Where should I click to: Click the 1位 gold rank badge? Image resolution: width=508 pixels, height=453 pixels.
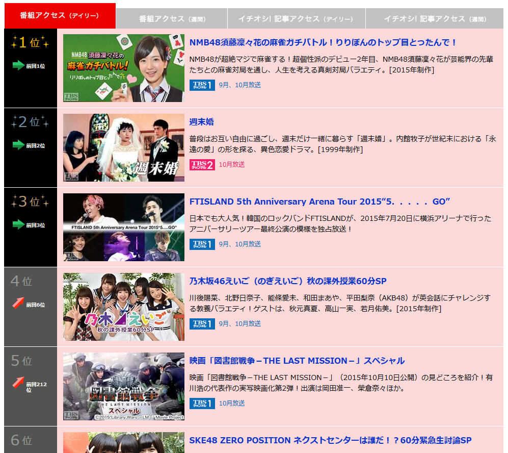pyautogui.click(x=30, y=42)
